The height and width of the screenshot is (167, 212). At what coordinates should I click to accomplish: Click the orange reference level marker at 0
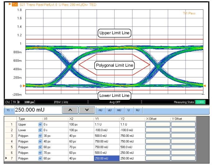coord(24,86)
